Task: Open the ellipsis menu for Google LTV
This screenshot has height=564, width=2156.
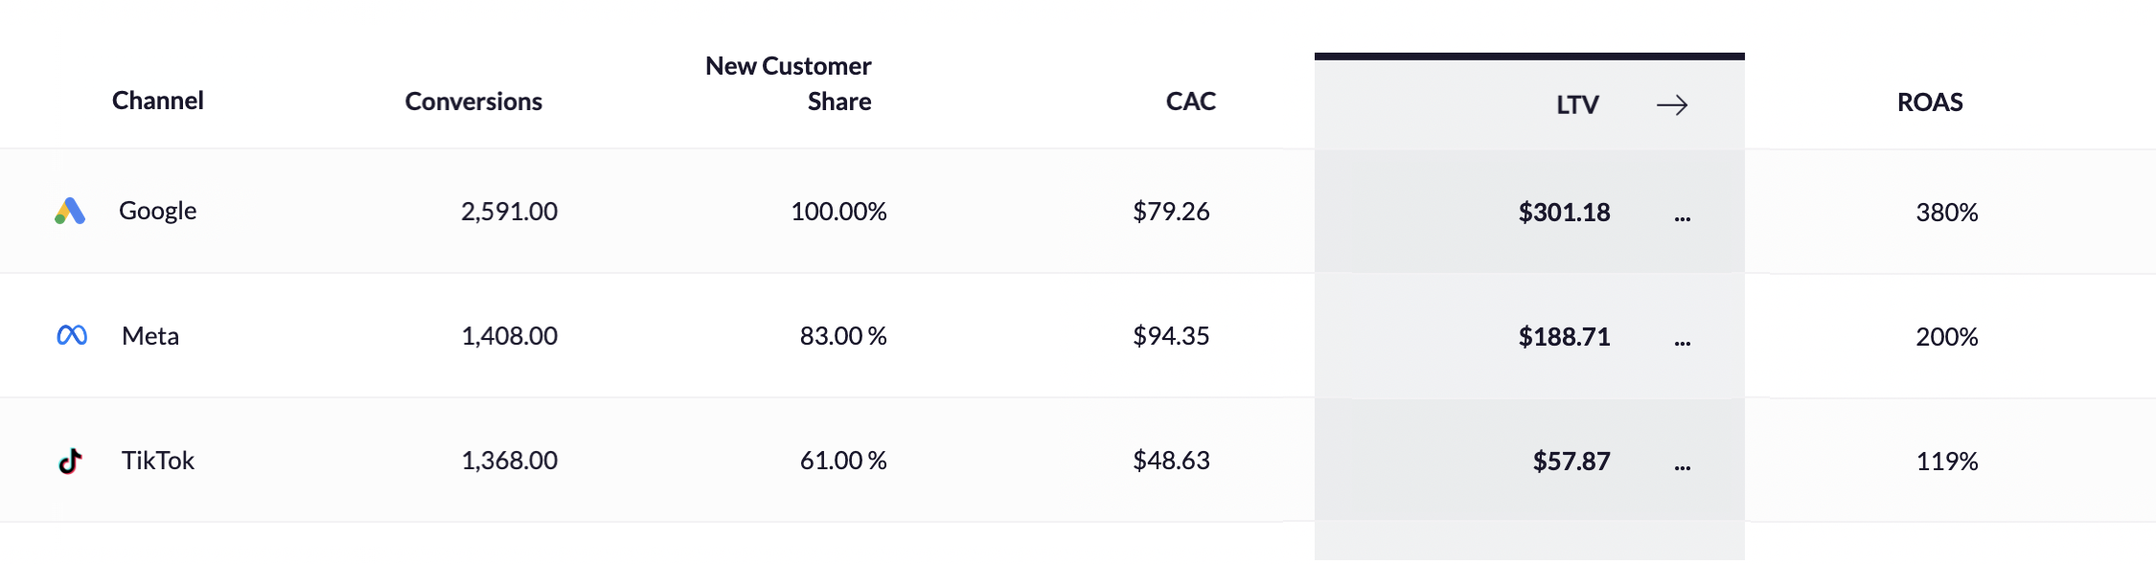Action: pos(1683,218)
